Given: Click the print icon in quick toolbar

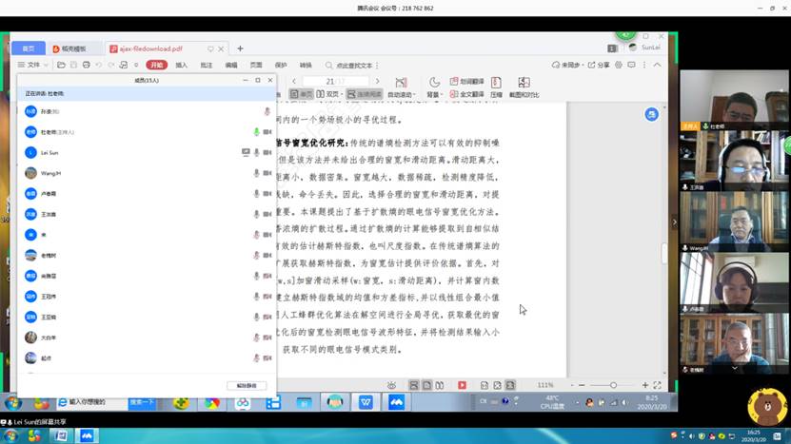Looking at the screenshot, I should pos(87,65).
